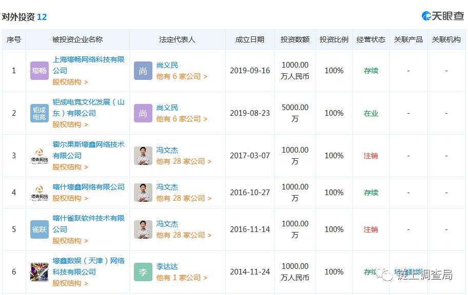Screen dimensions: 468x295
Task: Show 他有 1 家公司 for 李达达
Action: [x=182, y=278]
